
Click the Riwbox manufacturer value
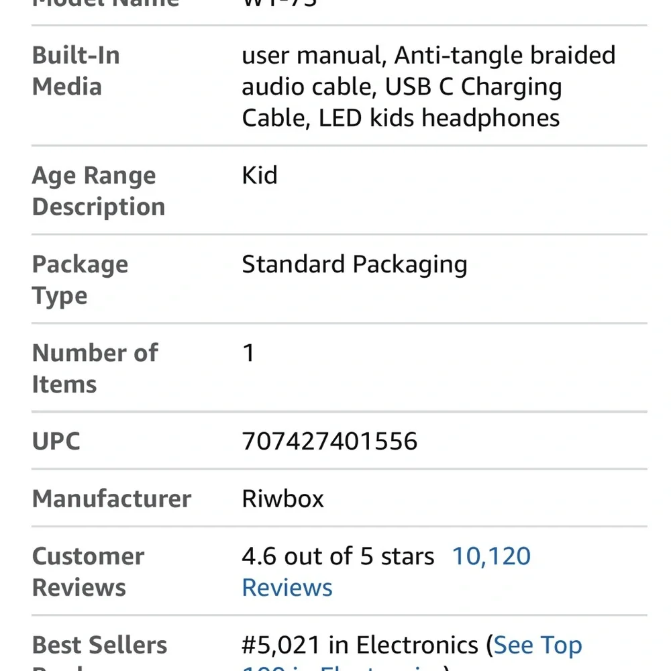click(x=283, y=499)
